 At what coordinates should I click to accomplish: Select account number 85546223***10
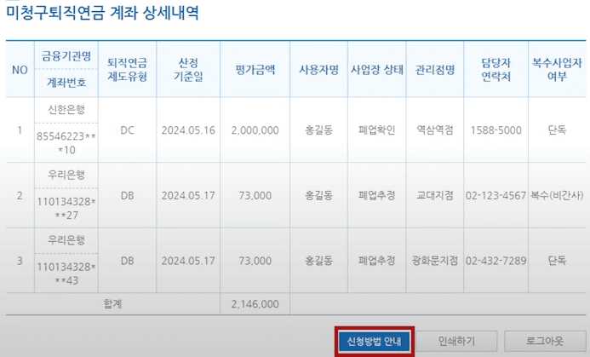[66, 143]
